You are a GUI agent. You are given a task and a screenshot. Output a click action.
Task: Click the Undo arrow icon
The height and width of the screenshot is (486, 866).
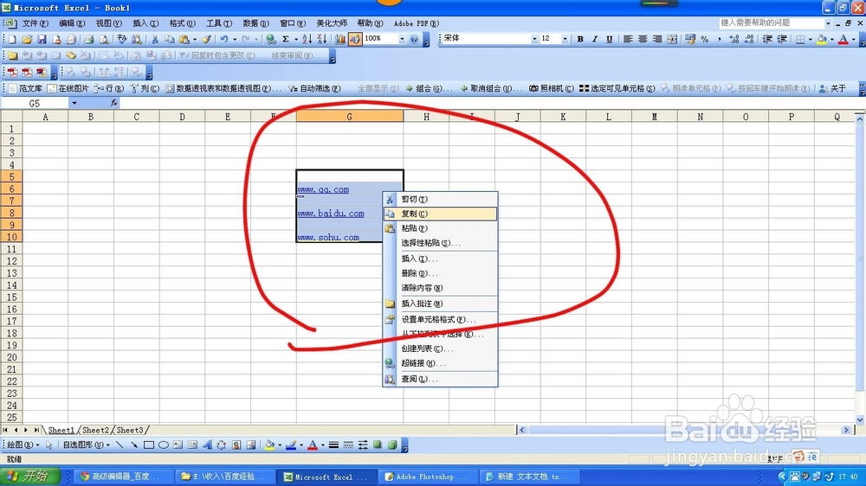(x=224, y=39)
